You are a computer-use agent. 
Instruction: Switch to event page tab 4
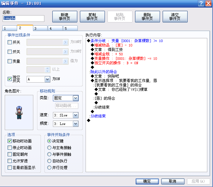click(55, 28)
